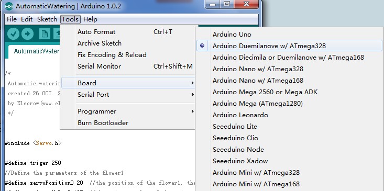Select Seeeduino Lite board
384x191 pixels.
click(289, 127)
